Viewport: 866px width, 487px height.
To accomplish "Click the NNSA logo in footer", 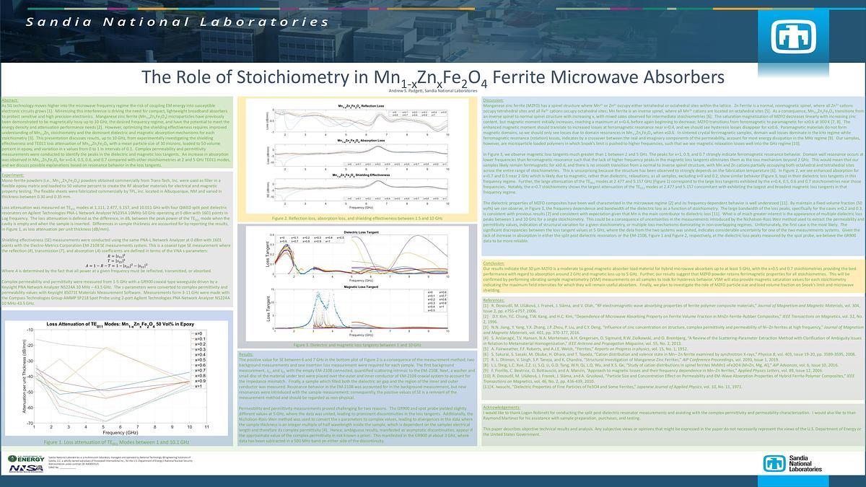I will pos(26,469).
